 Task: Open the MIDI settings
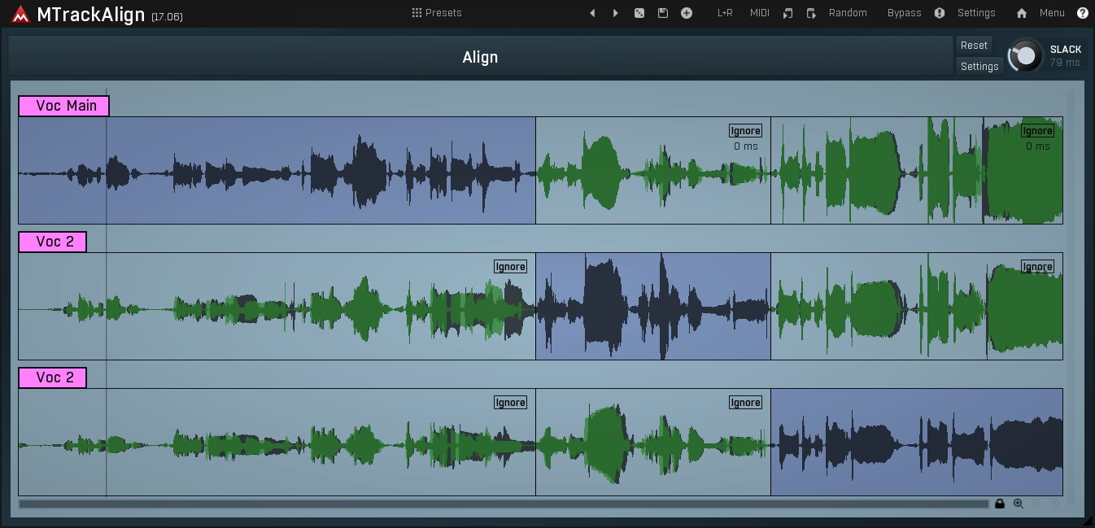(759, 13)
